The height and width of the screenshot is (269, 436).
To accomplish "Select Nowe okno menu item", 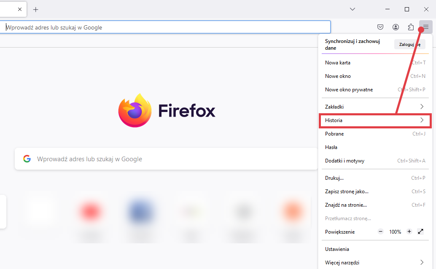I will tap(375, 76).
